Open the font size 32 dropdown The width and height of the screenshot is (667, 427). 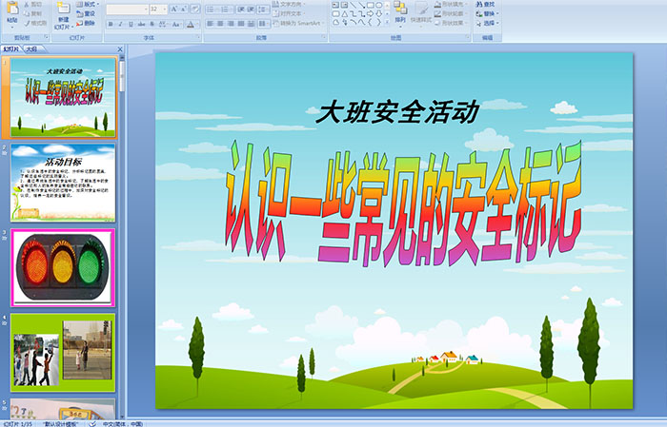pyautogui.click(x=165, y=9)
